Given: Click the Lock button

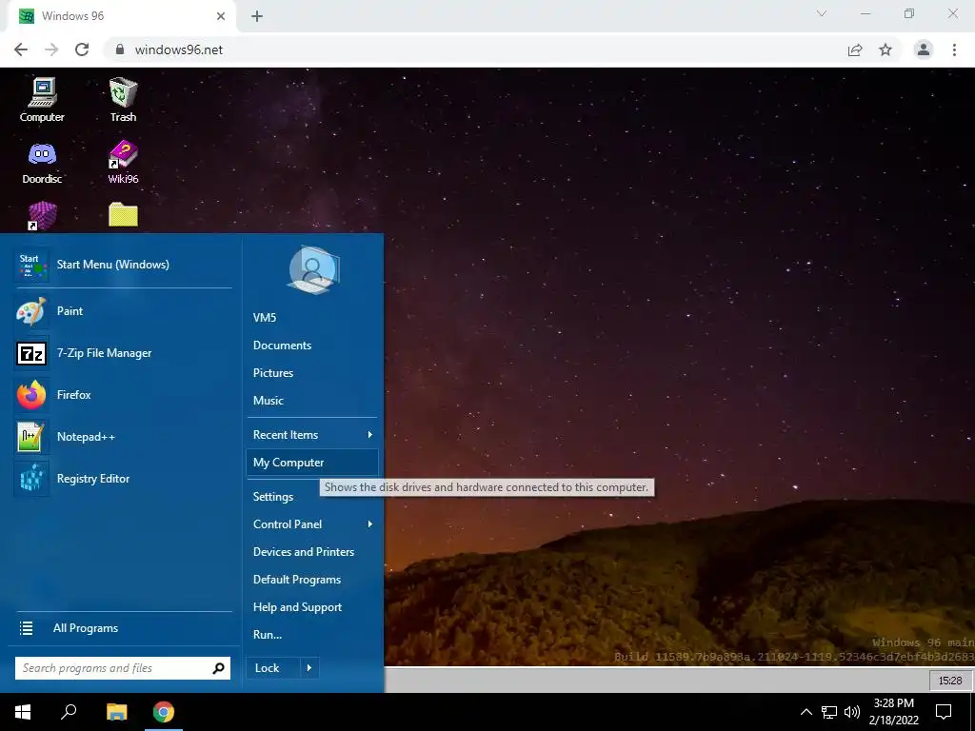Looking at the screenshot, I should [x=273, y=668].
